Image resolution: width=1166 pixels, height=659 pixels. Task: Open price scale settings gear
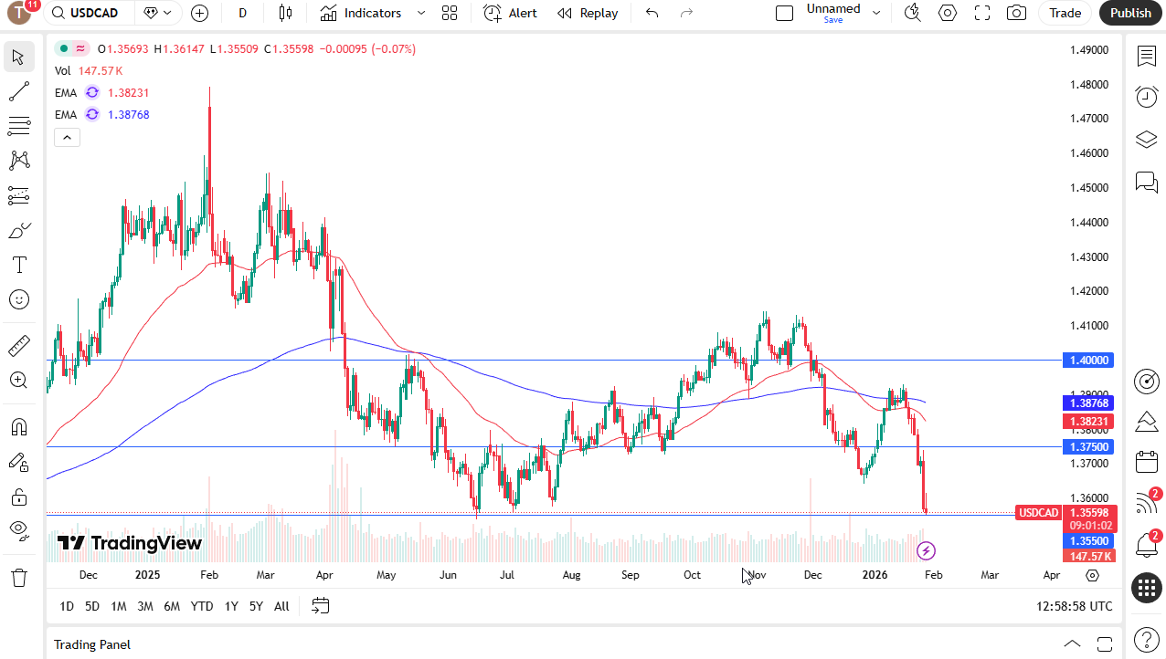1092,575
